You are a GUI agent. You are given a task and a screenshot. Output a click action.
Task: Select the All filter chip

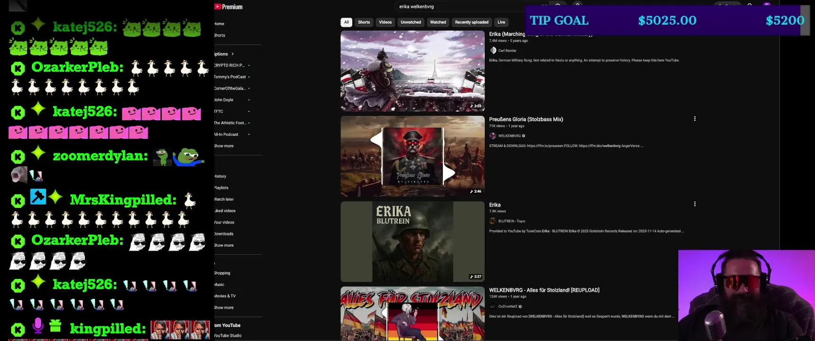point(347,22)
